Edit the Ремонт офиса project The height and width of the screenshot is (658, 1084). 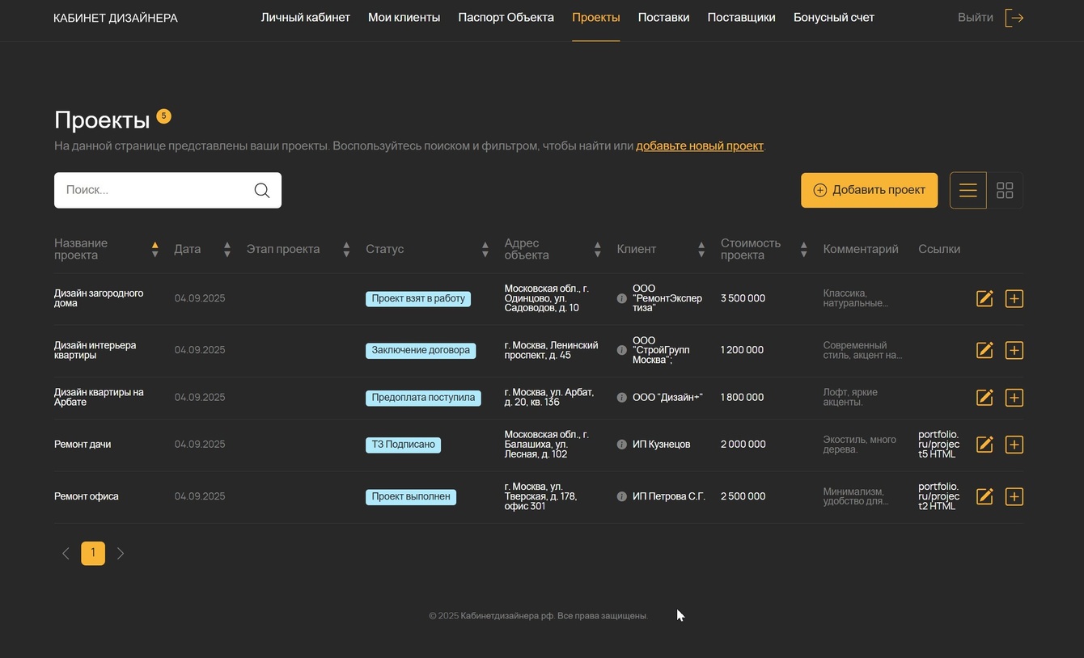coord(984,496)
